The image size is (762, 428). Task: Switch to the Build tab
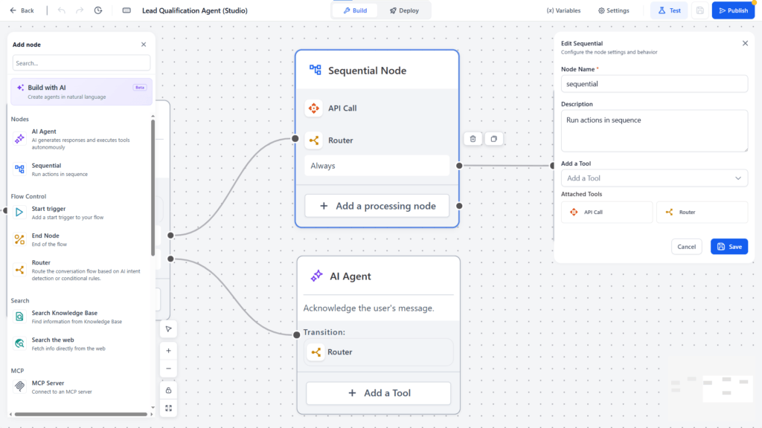pos(355,10)
